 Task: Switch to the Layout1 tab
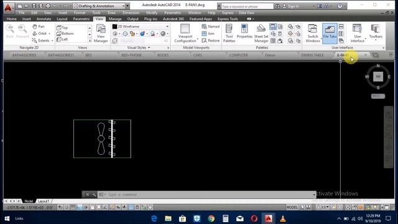coord(44,201)
